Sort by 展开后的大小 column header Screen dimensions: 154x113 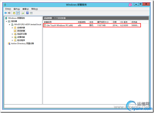[104, 22]
